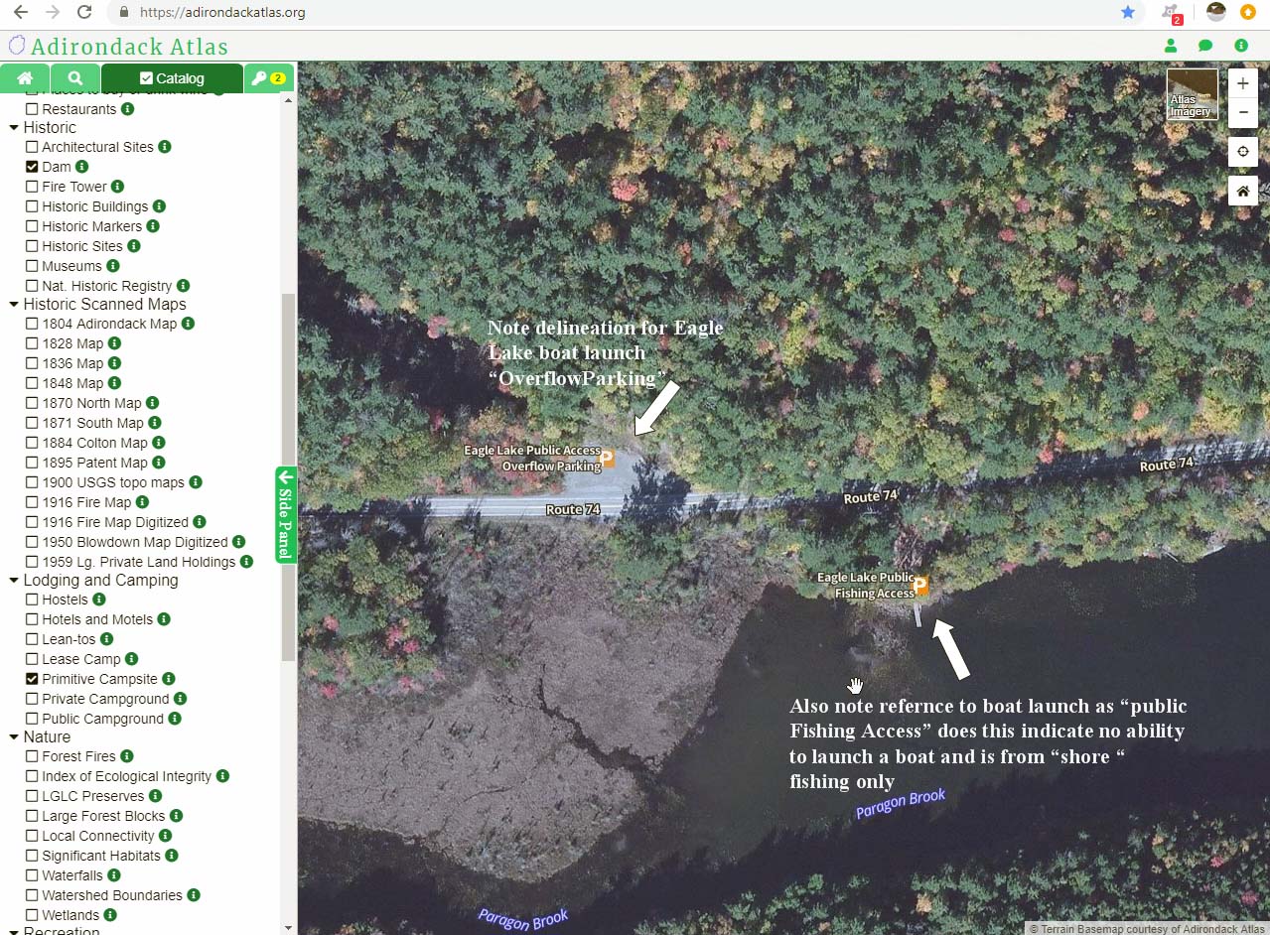Open the user account icon in header
Viewport: 1270px width, 935px height.
1170,46
